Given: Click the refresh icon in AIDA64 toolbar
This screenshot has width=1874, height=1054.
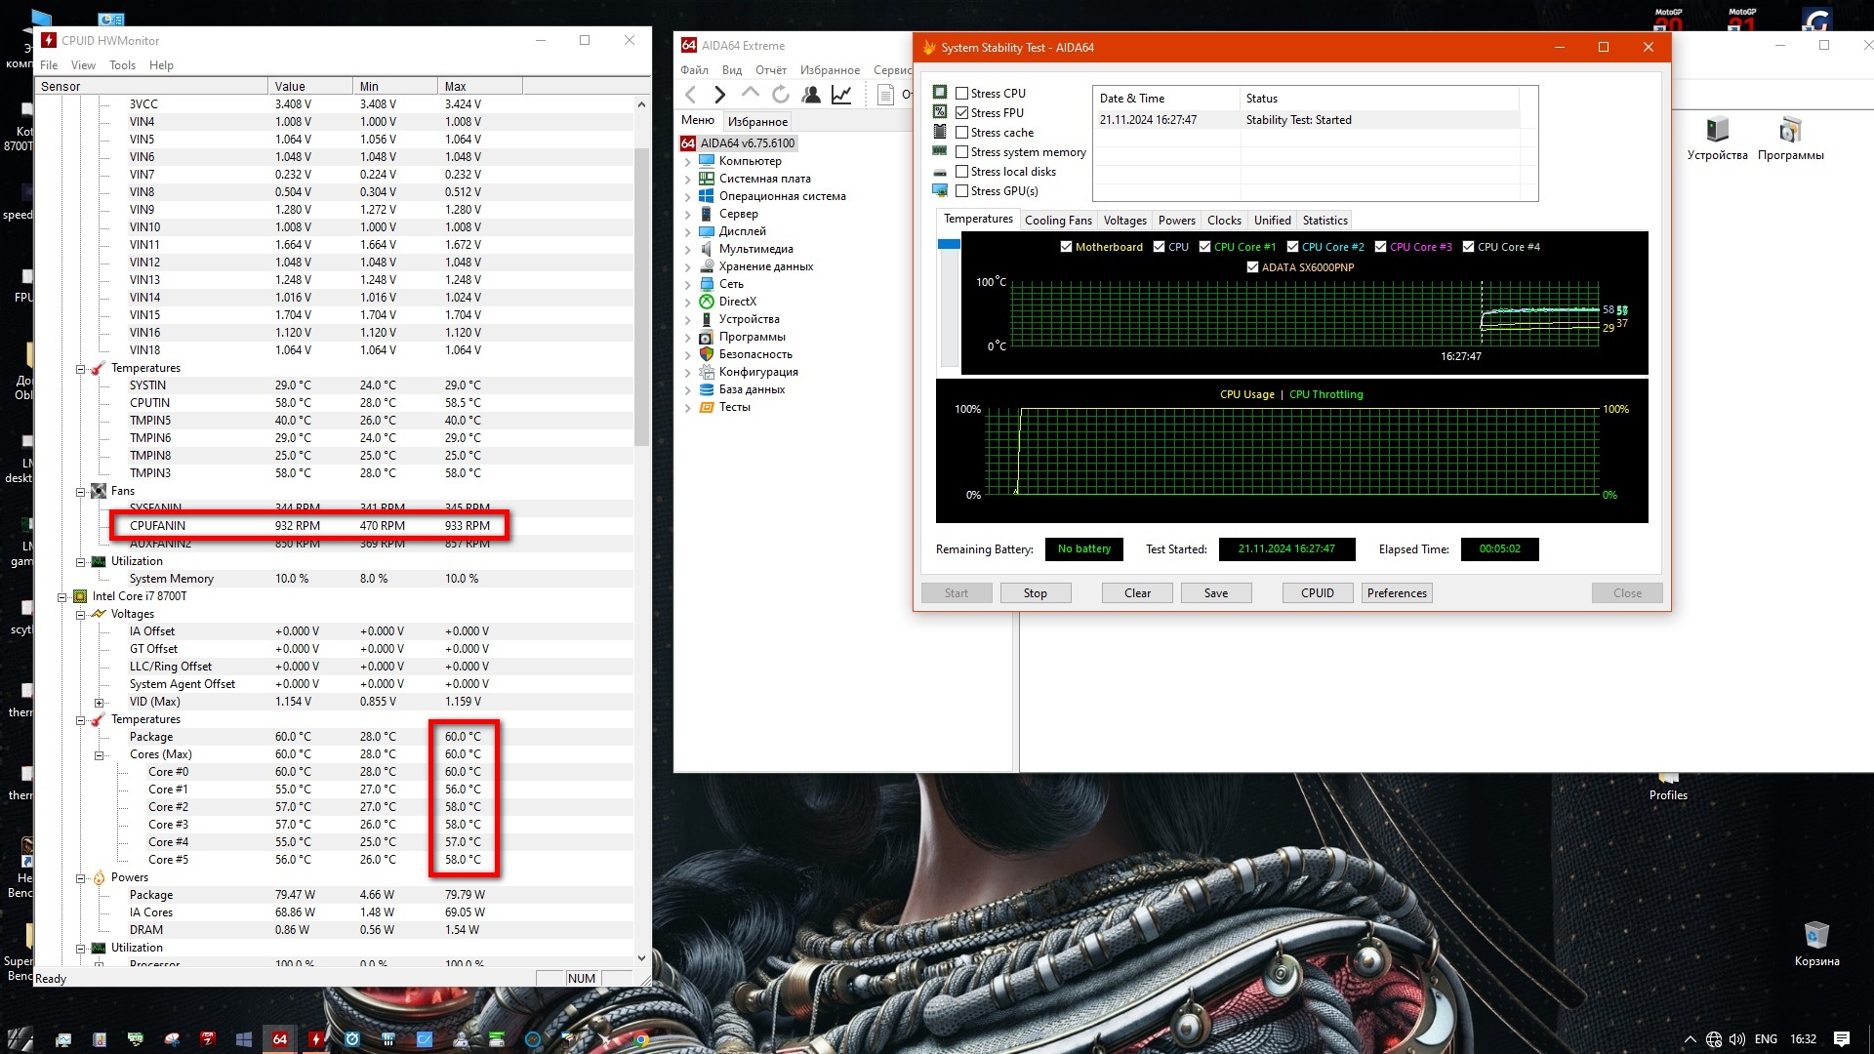Looking at the screenshot, I should [781, 95].
